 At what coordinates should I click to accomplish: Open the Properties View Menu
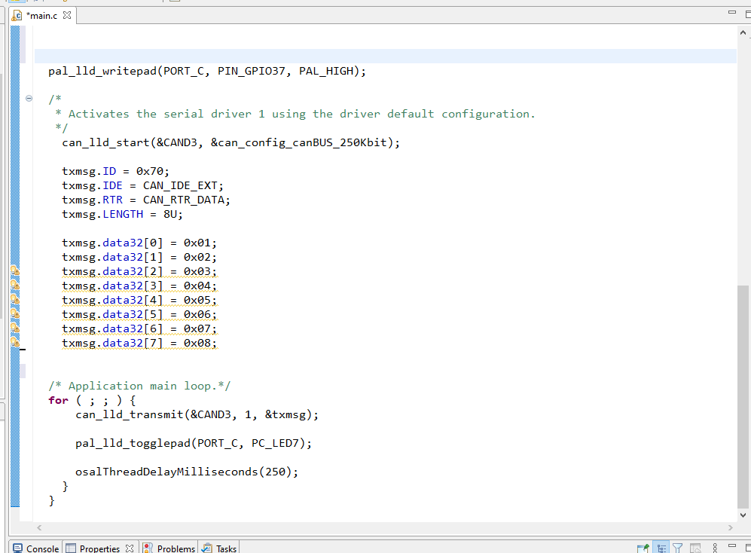[x=715, y=548]
